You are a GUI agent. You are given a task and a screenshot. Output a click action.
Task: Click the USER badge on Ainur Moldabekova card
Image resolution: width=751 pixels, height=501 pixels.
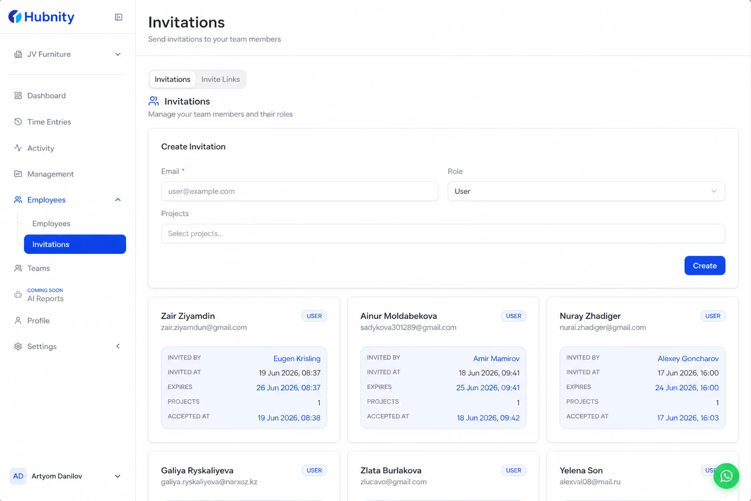[x=513, y=316]
